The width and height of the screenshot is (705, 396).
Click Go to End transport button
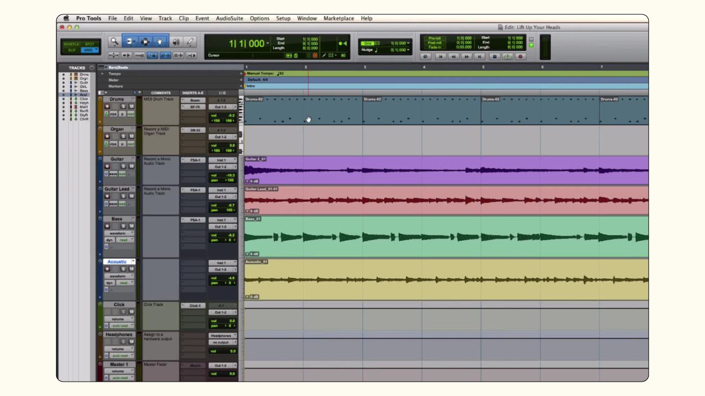tap(480, 56)
